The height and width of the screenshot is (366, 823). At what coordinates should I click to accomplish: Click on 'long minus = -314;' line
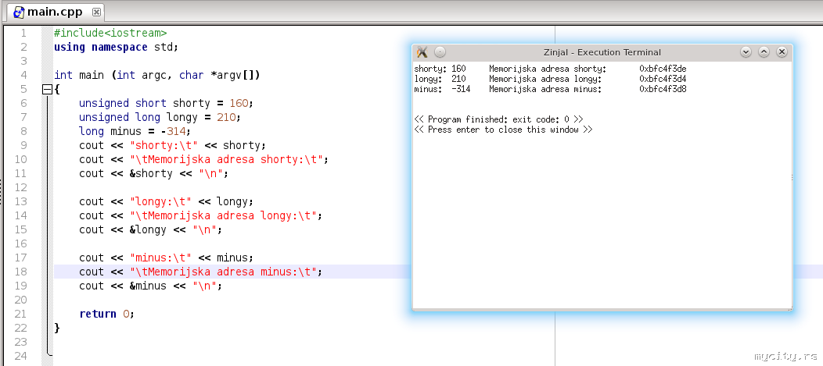135,131
